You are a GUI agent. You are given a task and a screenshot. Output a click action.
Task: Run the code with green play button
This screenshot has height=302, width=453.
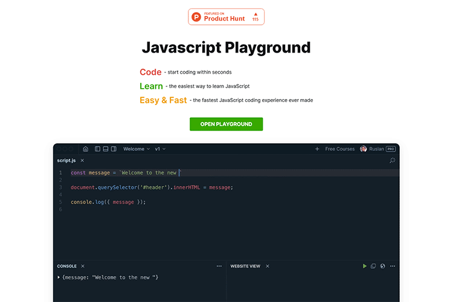point(365,266)
